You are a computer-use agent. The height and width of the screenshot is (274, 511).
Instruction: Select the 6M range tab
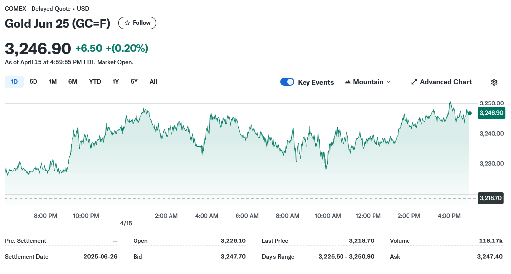[x=73, y=82]
